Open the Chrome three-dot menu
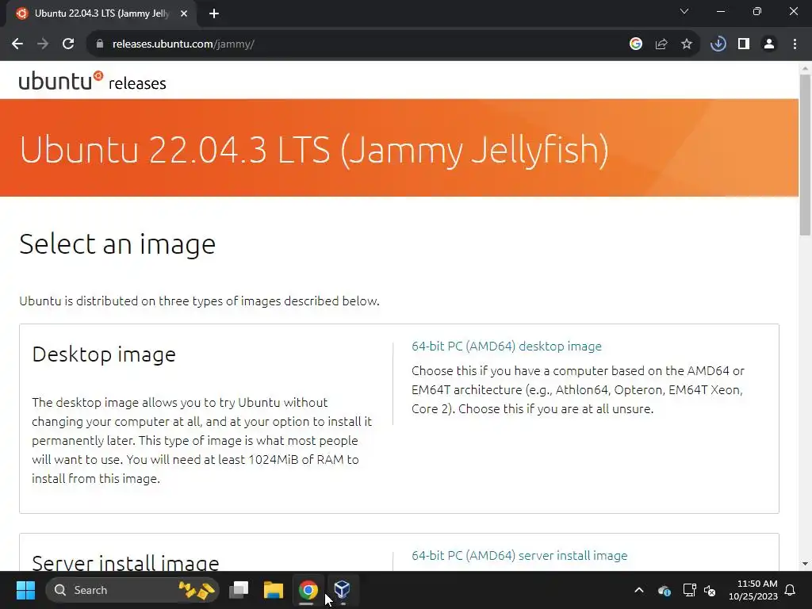 pyautogui.click(x=795, y=44)
